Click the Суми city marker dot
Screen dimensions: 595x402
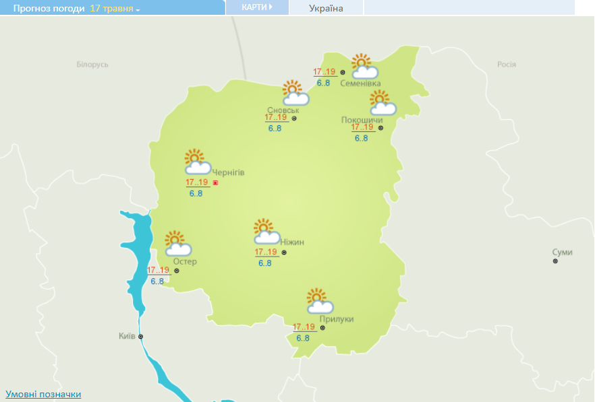coord(555,261)
